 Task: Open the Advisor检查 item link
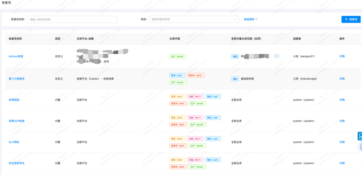tap(16, 56)
